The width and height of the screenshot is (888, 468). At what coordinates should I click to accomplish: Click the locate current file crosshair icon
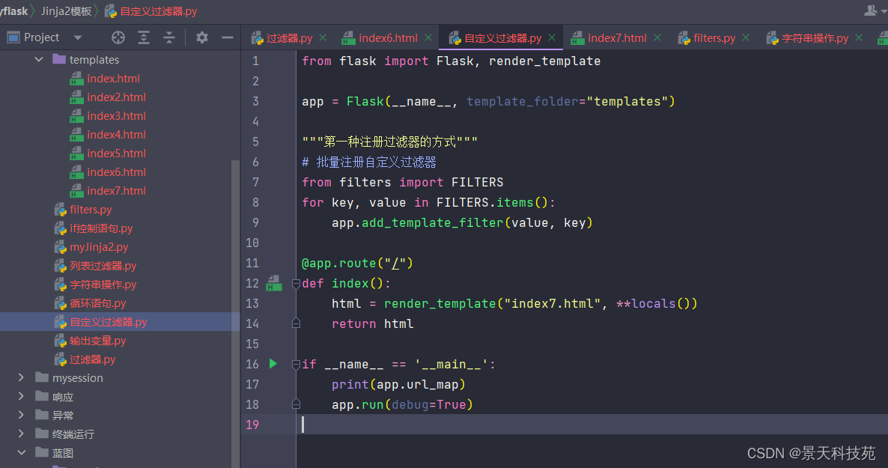118,37
